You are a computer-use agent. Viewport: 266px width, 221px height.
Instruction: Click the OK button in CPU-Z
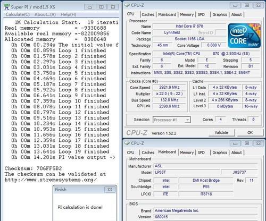[250, 132]
